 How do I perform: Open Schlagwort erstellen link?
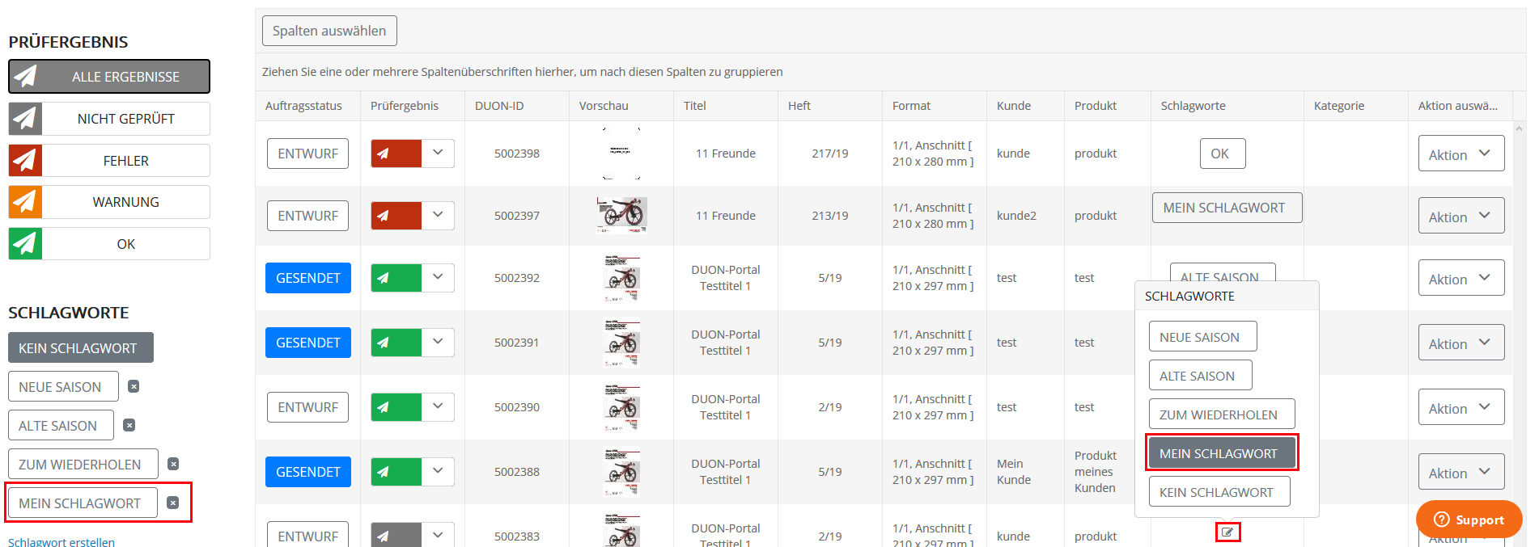(x=61, y=541)
